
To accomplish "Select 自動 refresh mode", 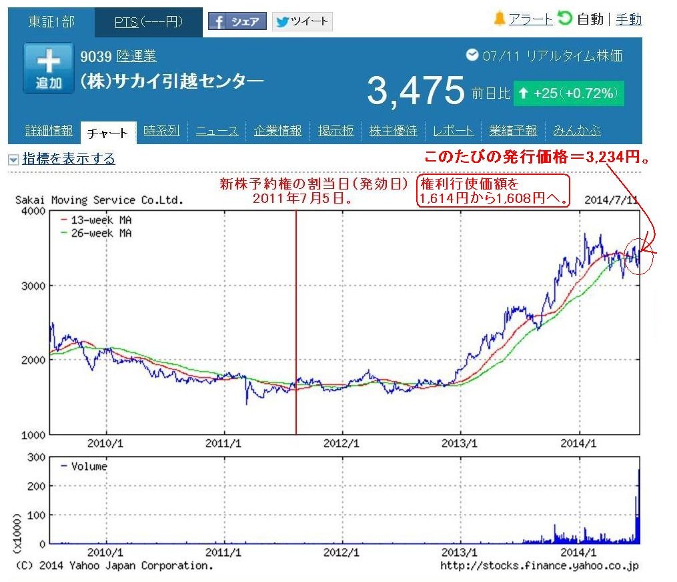I will click(590, 19).
